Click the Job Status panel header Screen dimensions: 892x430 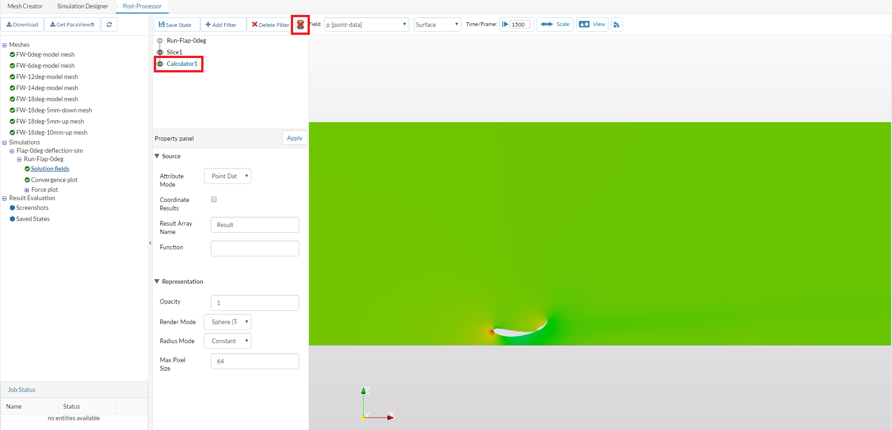74,390
